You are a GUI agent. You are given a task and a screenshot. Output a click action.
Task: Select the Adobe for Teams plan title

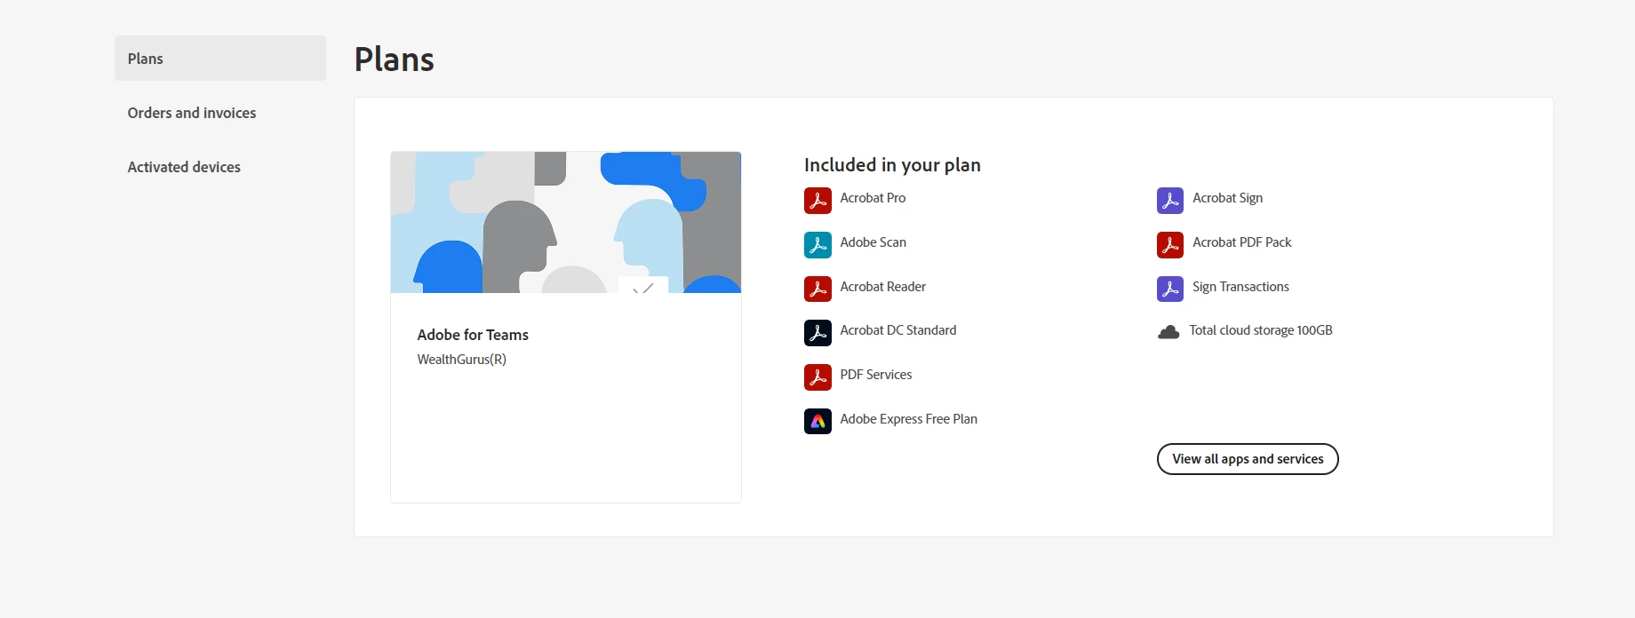point(473,335)
